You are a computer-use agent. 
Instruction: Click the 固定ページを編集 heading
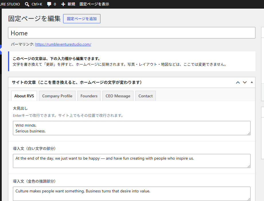tap(34, 19)
